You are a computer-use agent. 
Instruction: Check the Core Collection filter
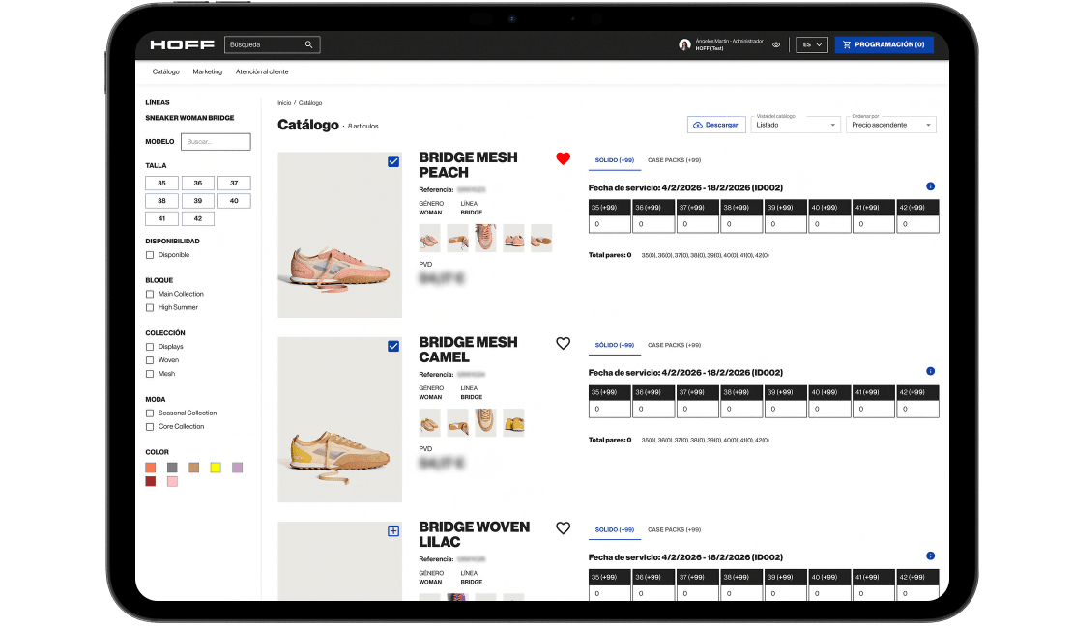[150, 427]
